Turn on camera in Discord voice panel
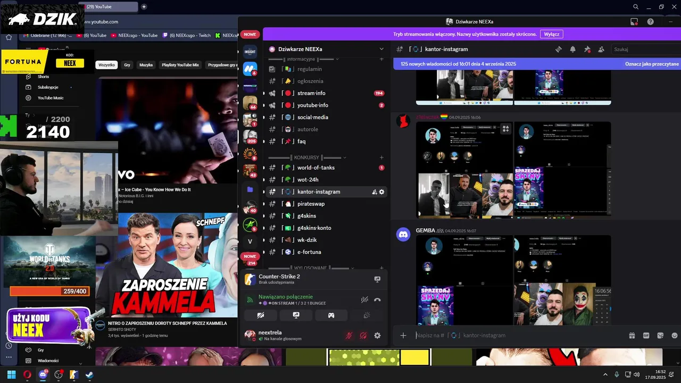 [x=261, y=315]
